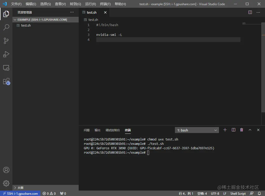Maximize the terminal panel size
Viewport: 265px width, 196px height.
point(250,130)
